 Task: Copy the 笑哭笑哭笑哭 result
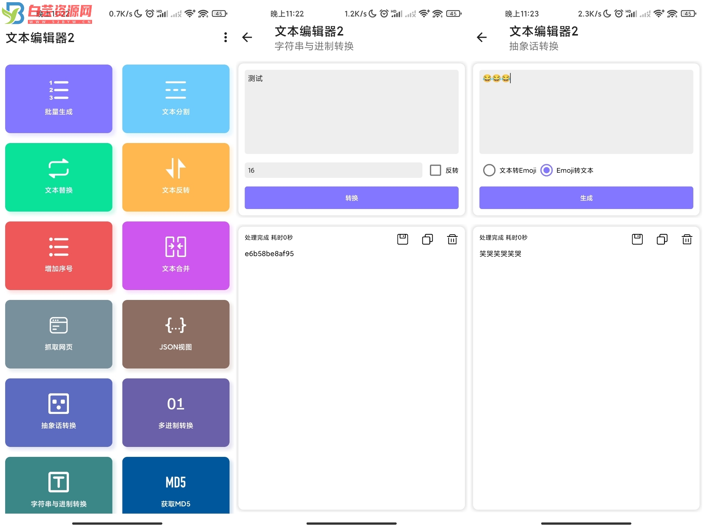tap(662, 239)
